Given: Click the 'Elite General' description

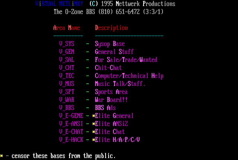Looking at the screenshot, I should pos(114,116).
